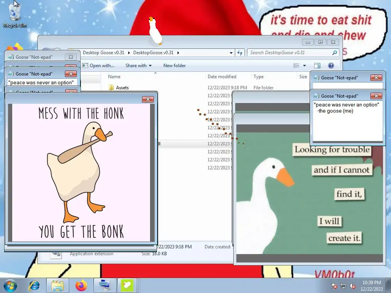Click the 12/22/2023 date in the taskbar clock
This screenshot has width=391, height=293.
click(x=372, y=289)
